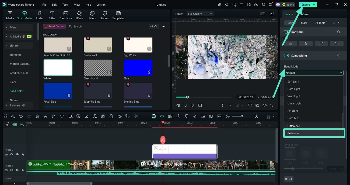Select the Blue solid color thumbnail
The image size is (350, 185).
138,68
